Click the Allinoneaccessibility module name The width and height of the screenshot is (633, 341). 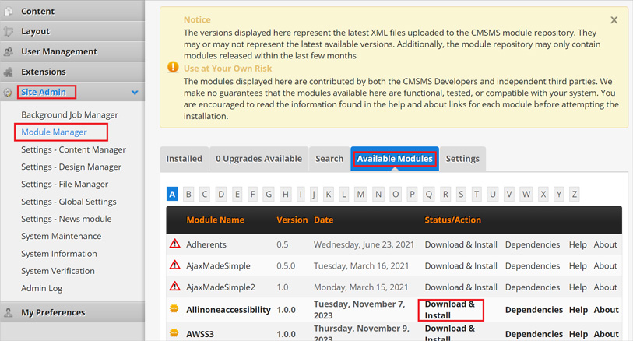tap(228, 310)
